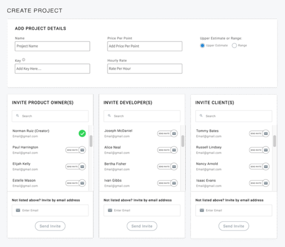Click envelope invite icon for Tommy Bates

(x=266, y=133)
